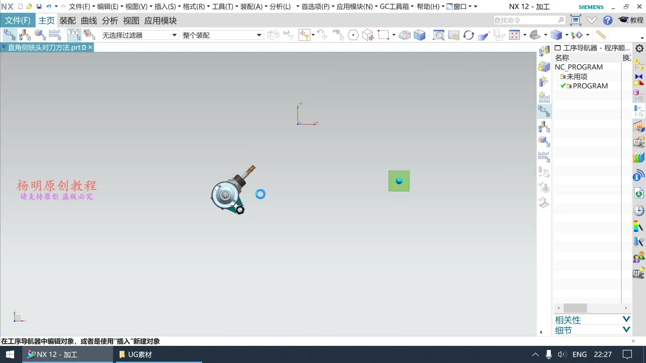Image resolution: width=646 pixels, height=363 pixels.
Task: Expand the 相关性 panel section
Action: 626,319
